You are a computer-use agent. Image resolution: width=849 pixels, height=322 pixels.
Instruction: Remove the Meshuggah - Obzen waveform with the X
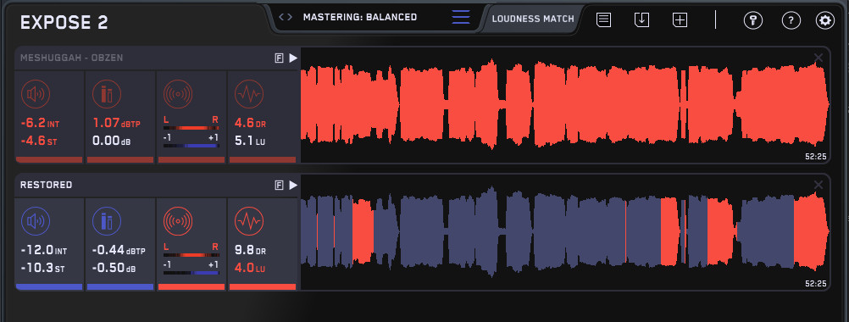(x=818, y=58)
